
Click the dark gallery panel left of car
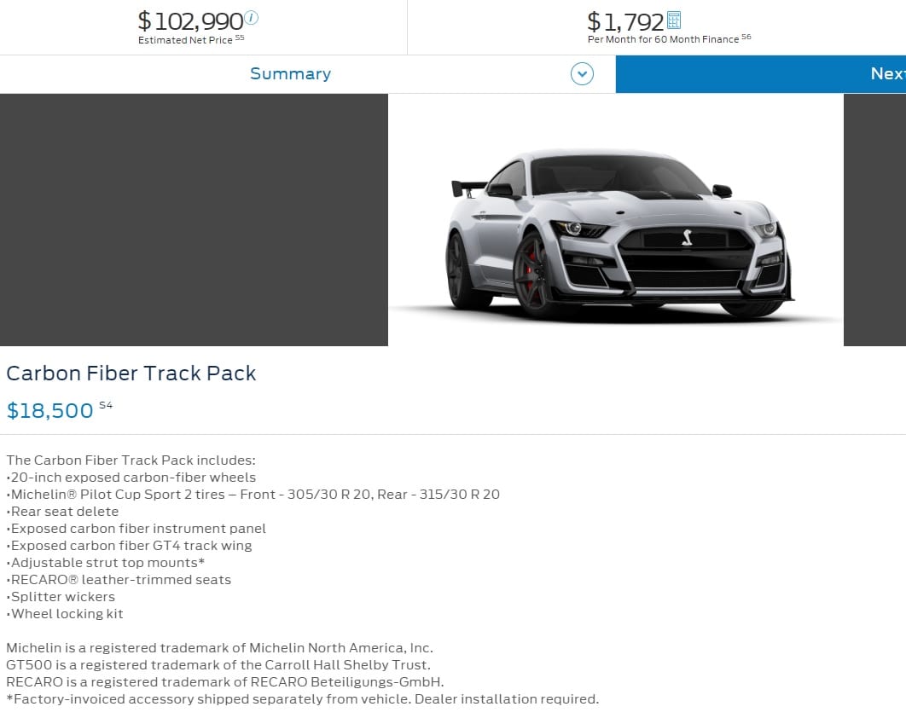[194, 220]
